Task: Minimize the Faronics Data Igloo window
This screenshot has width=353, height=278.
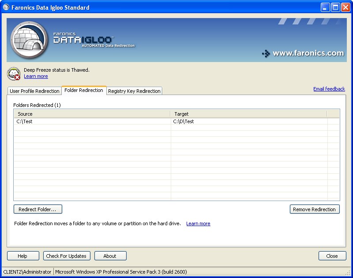Action: [x=325, y=7]
